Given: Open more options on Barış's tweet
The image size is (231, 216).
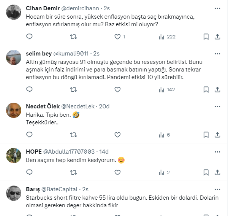Looking at the screenshot, I should pyautogui.click(x=217, y=189).
